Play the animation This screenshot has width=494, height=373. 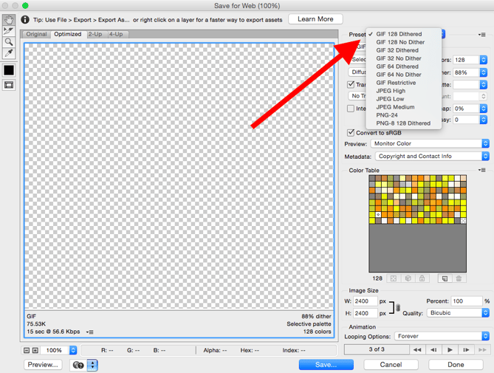451,349
